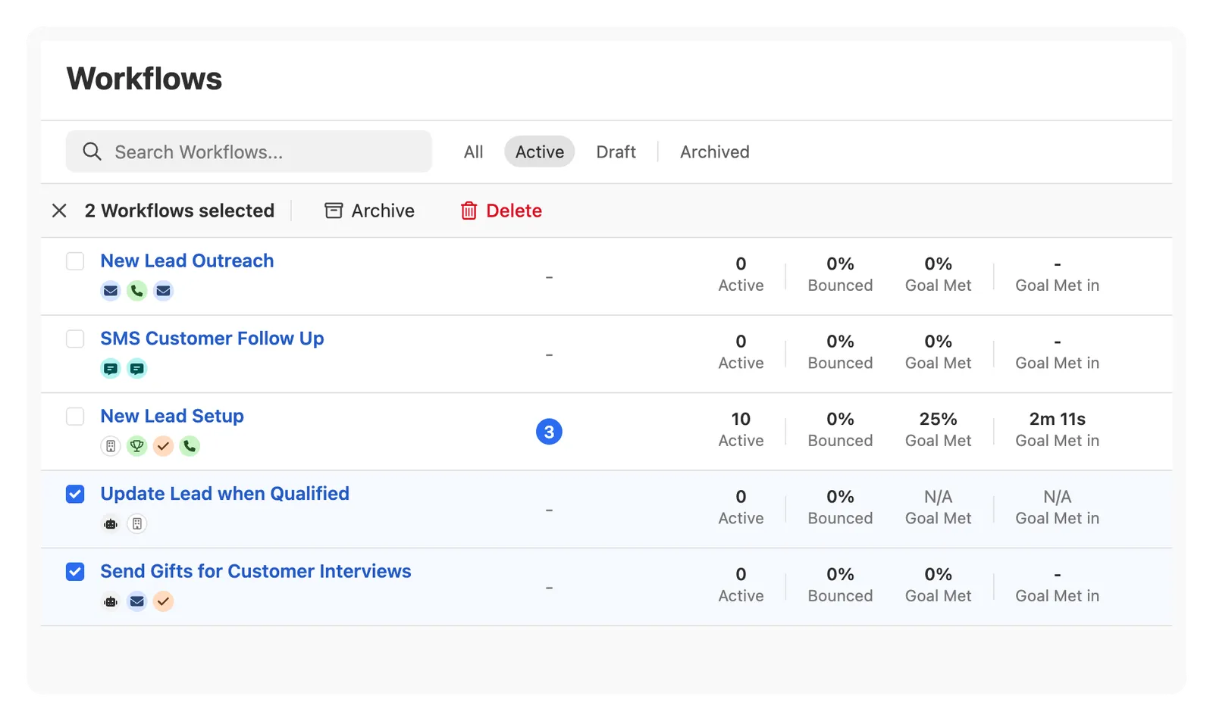Viewport: 1213px width, 721px height.
Task: Click robot icon under Send Gifts for Customer Interviews
Action: [x=111, y=601]
